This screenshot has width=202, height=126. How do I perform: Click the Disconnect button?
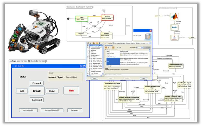click(75, 110)
